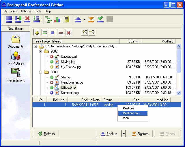The image size is (185, 147).
Task: Click the New Group header
Action: tap(16, 29)
